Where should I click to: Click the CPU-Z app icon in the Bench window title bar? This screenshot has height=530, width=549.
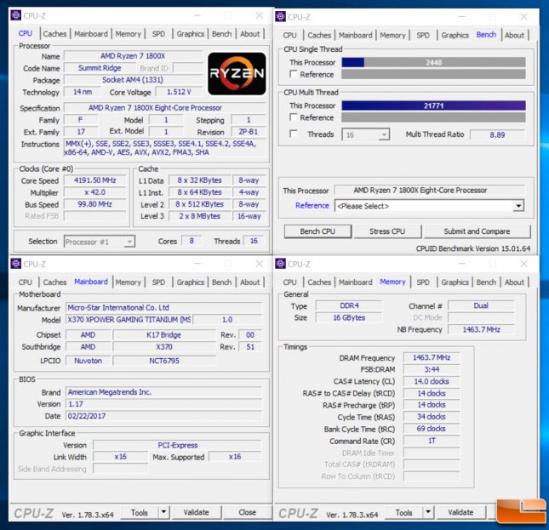pyautogui.click(x=280, y=16)
